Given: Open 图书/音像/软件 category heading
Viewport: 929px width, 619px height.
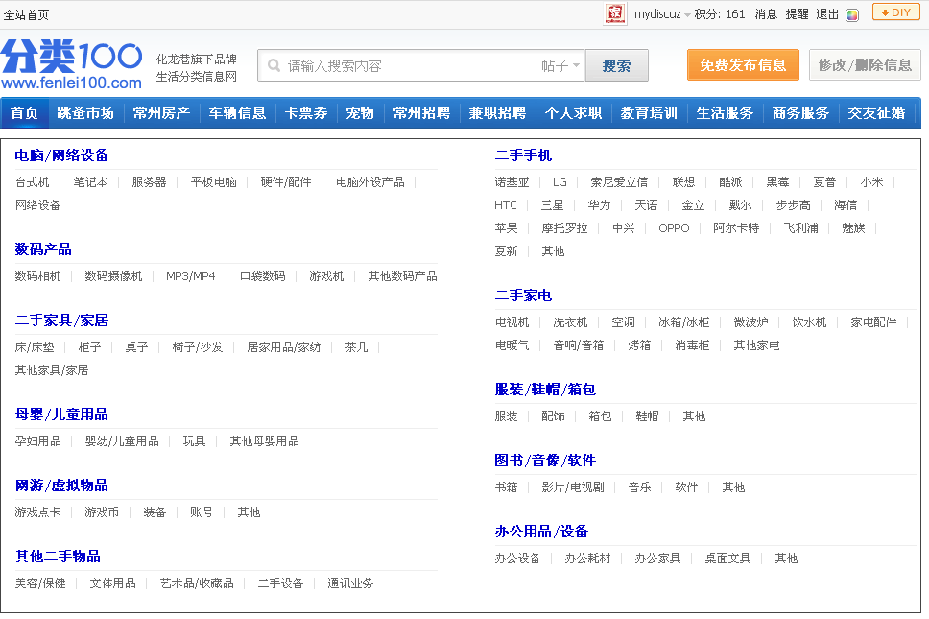Looking at the screenshot, I should (545, 461).
